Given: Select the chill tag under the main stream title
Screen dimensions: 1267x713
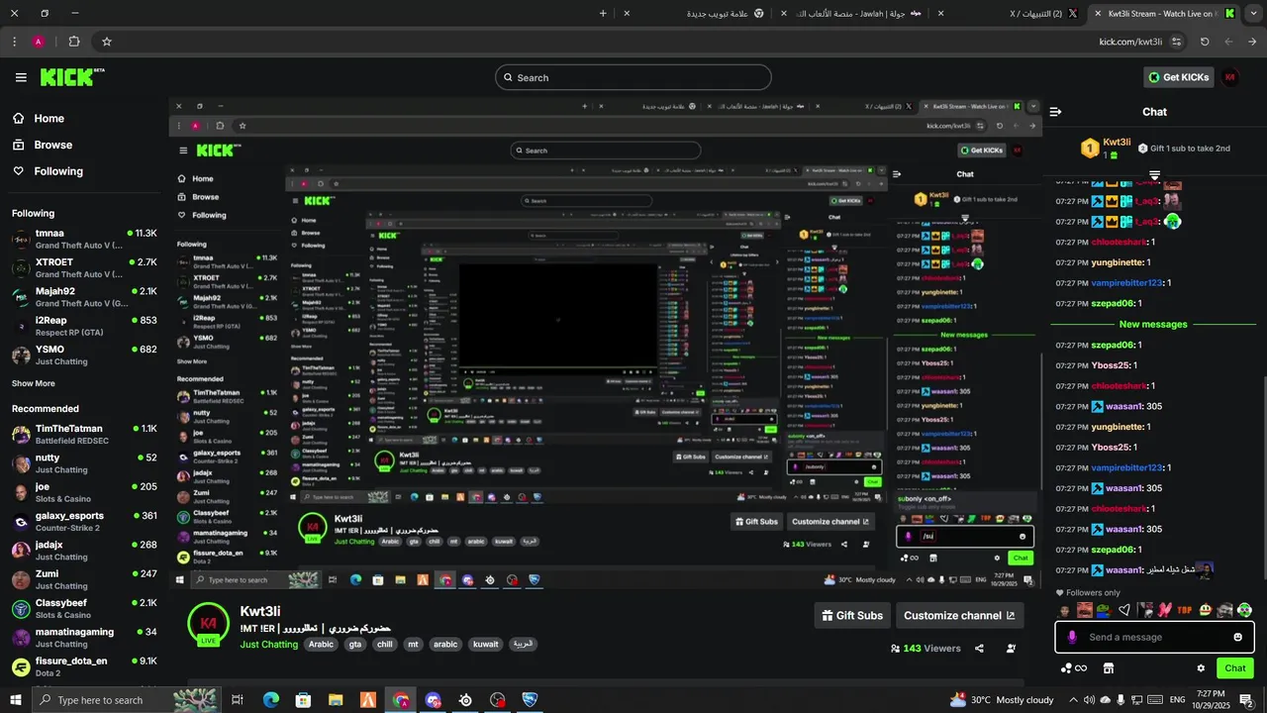Looking at the screenshot, I should pyautogui.click(x=385, y=645).
